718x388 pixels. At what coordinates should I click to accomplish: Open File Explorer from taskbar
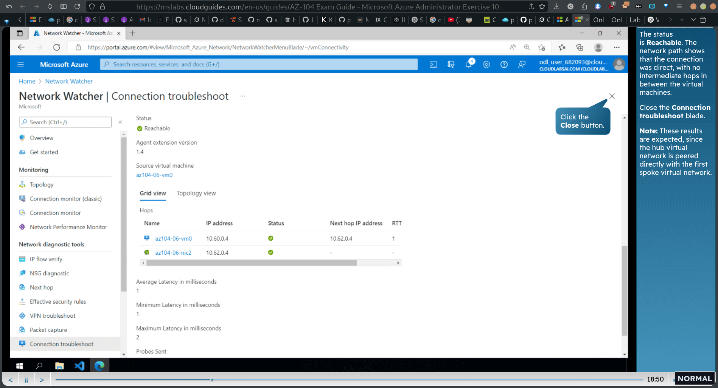(59, 366)
